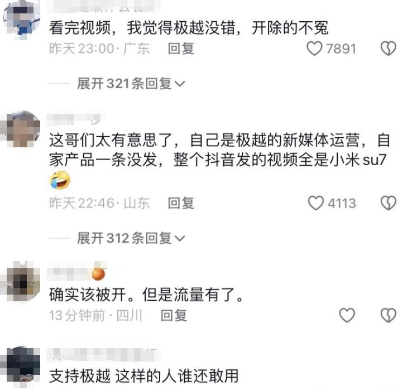Like the 确实该被开 comment from 四川

347,315
